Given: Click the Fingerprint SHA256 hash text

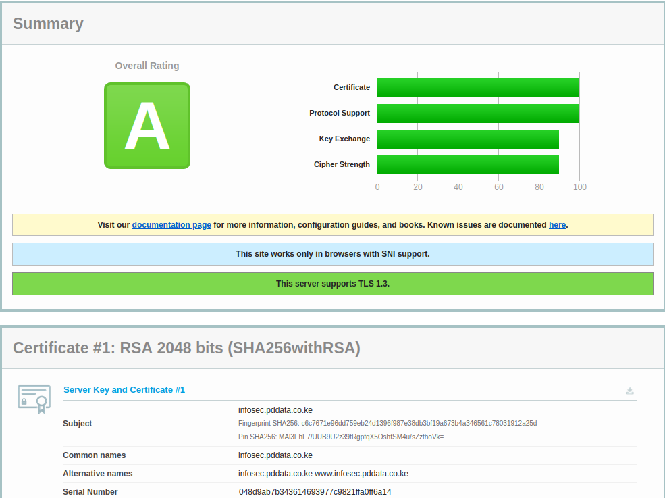Looking at the screenshot, I should pyautogui.click(x=388, y=424).
